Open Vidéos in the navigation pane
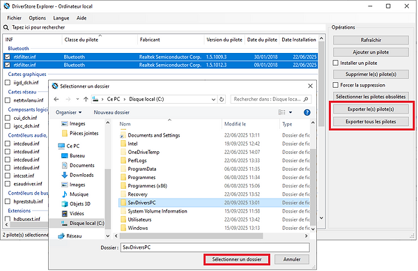Image resolution: width=418 pixels, height=271 pixels. coord(77,213)
